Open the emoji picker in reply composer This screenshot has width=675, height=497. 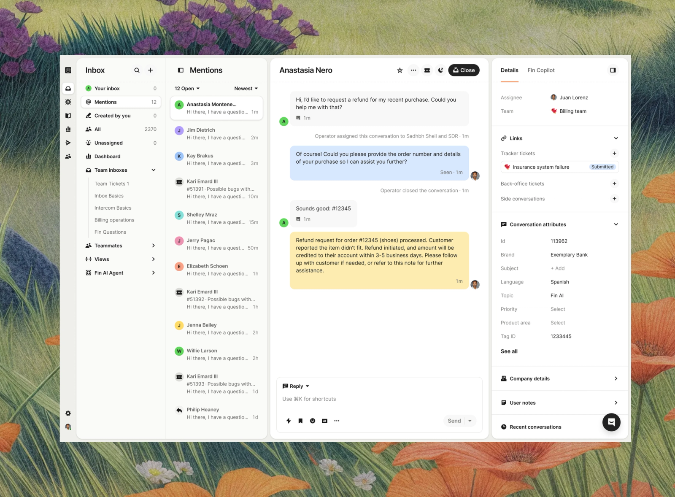click(x=313, y=421)
